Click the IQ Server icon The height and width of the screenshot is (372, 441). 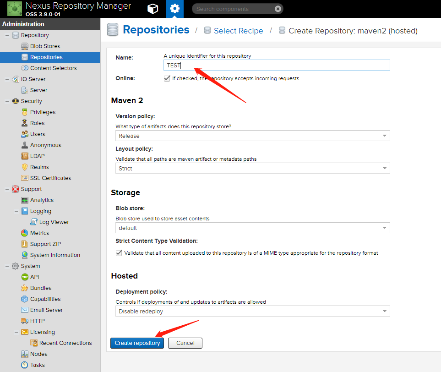16,79
